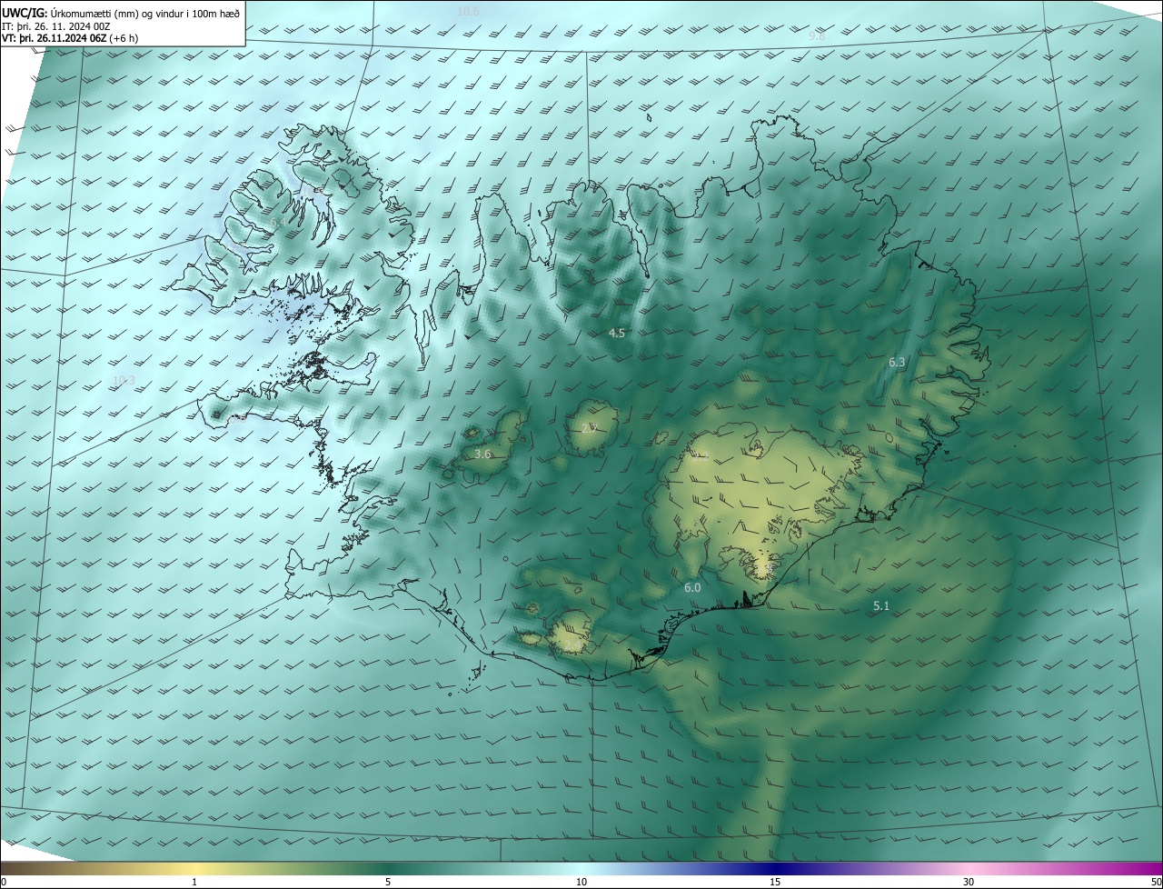Click the 5 tick on the colorbar
The width and height of the screenshot is (1163, 889).
click(x=388, y=882)
